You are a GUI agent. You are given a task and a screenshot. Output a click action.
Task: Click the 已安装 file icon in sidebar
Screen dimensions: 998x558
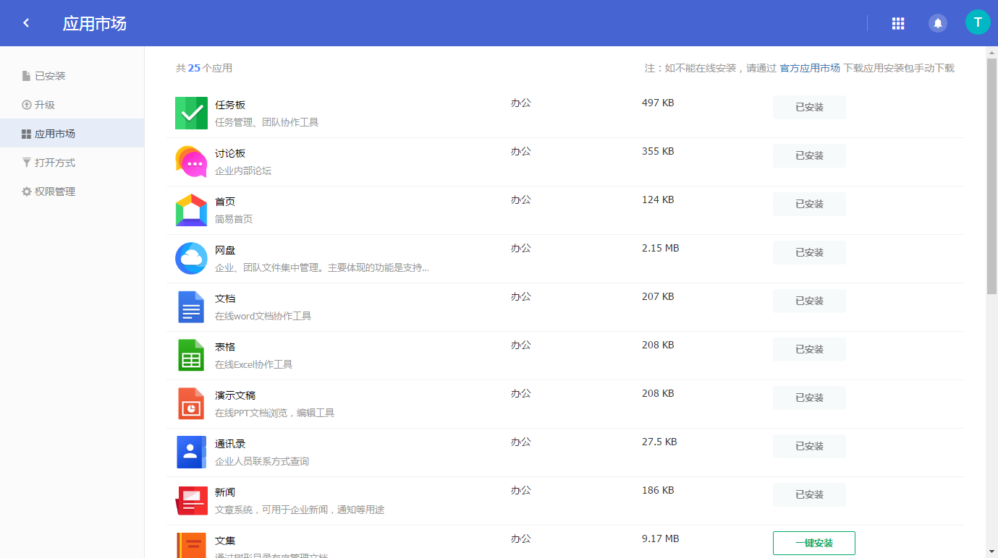click(x=26, y=76)
